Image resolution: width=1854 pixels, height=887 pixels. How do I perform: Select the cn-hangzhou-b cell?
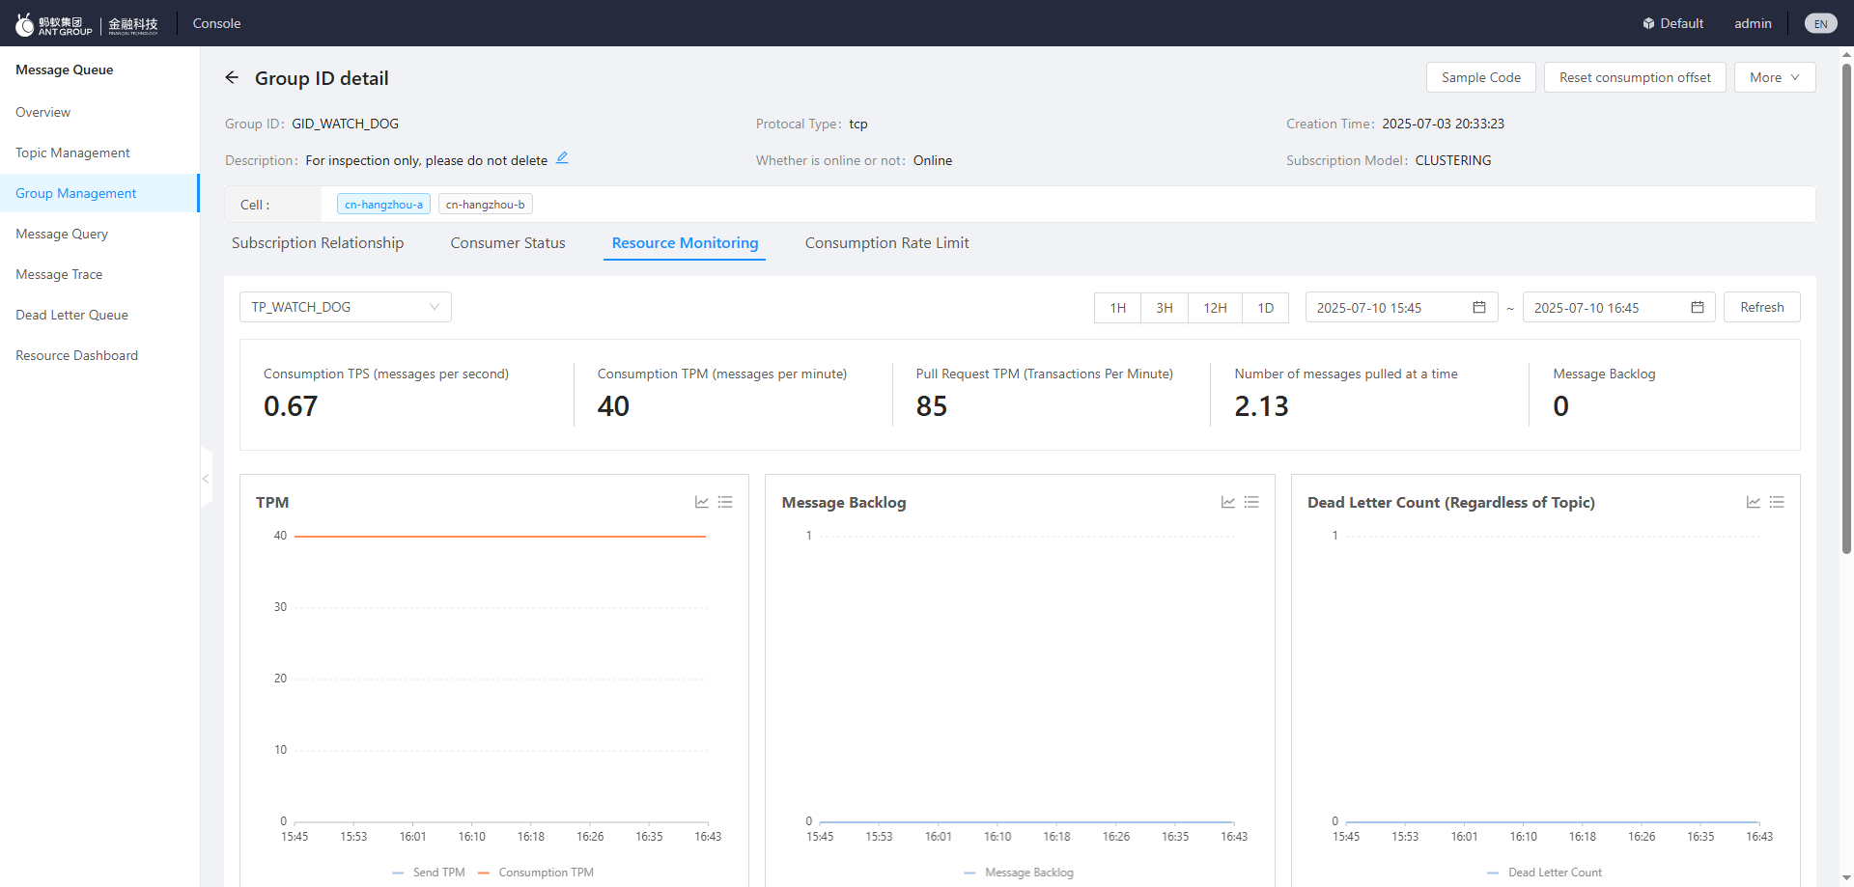click(485, 204)
